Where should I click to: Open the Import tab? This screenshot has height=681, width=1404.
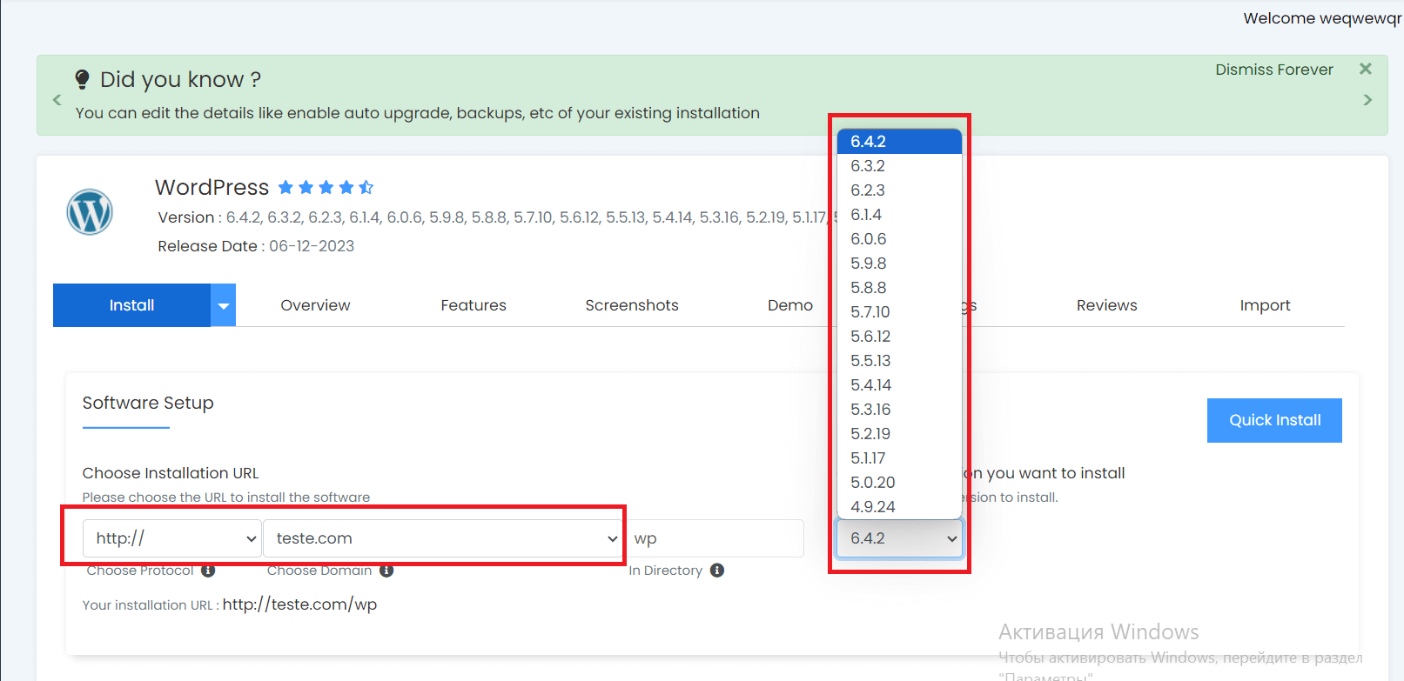tap(1265, 305)
